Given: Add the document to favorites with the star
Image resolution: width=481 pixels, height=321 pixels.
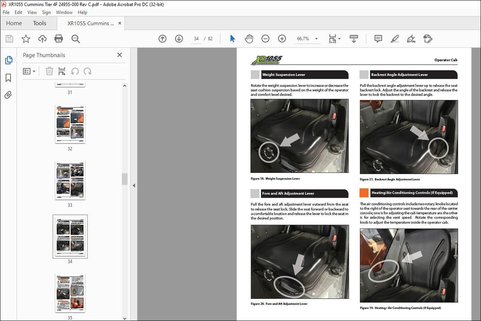Looking at the screenshot, I should pos(26,38).
